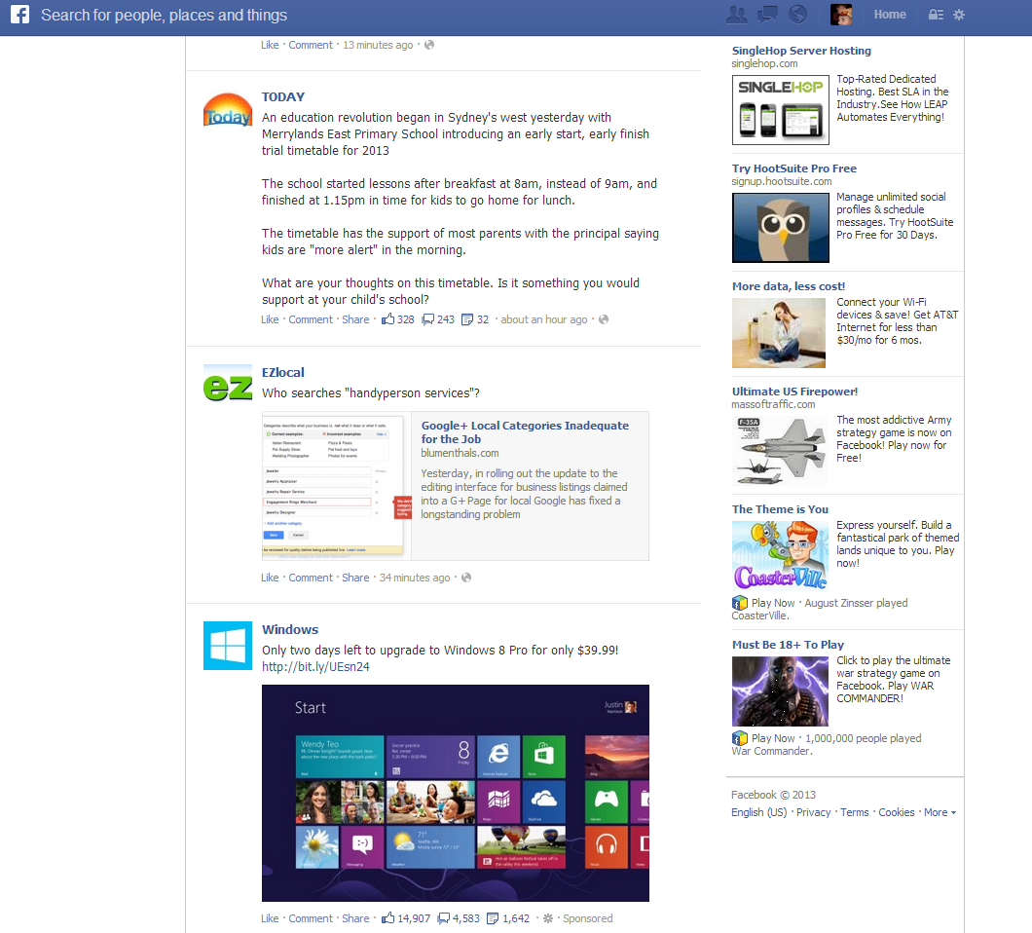Open the account settings gear icon

pos(959,15)
